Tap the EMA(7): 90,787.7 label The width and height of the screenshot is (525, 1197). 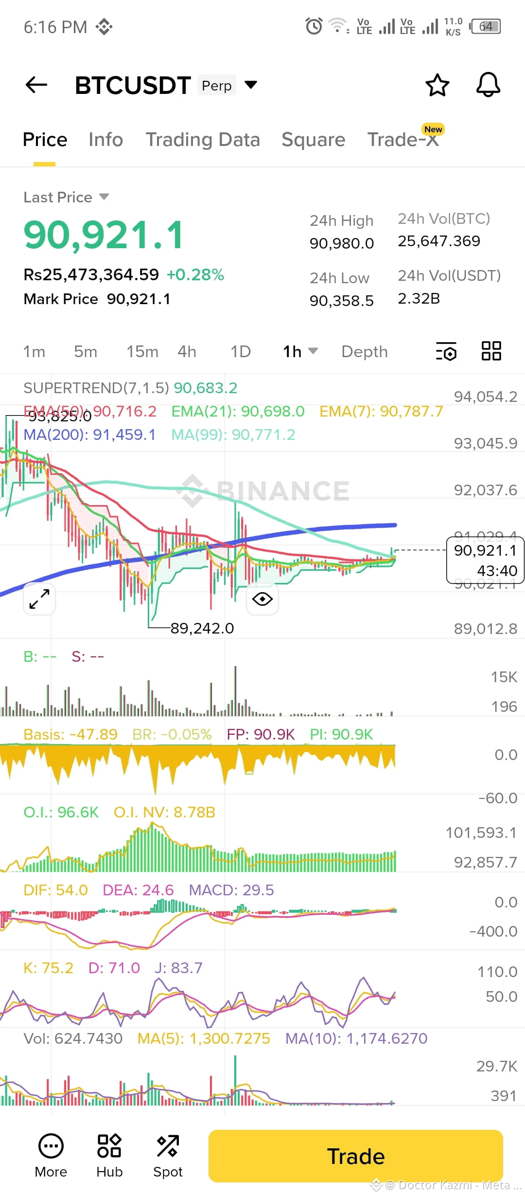(x=381, y=411)
